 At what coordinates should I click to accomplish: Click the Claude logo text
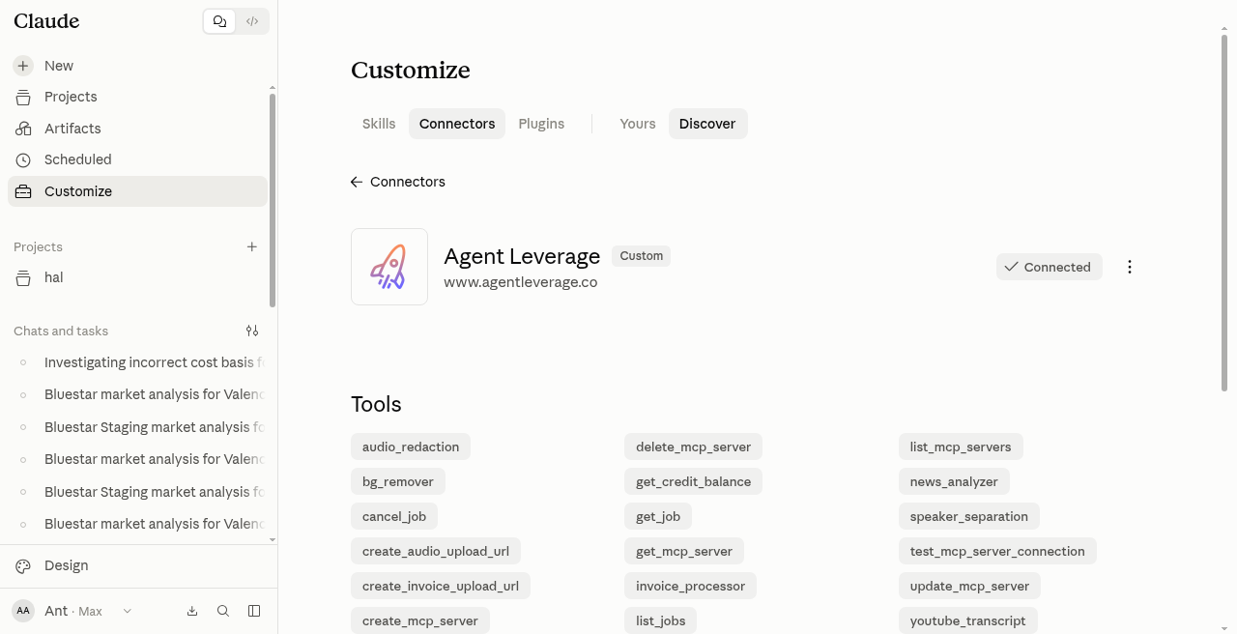[x=46, y=21]
